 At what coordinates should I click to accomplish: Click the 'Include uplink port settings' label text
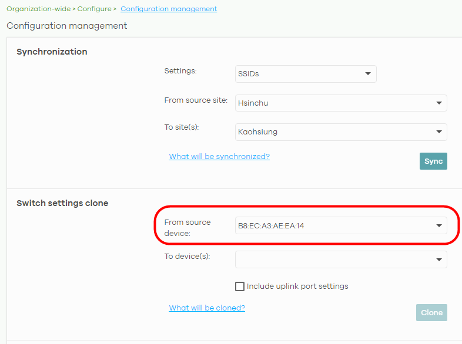click(x=297, y=286)
